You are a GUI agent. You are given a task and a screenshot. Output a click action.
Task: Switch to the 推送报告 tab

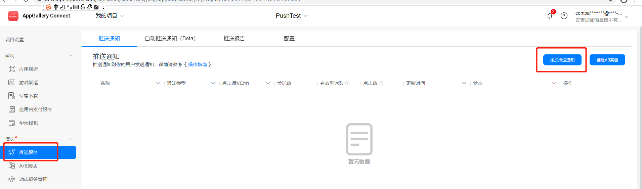[234, 39]
